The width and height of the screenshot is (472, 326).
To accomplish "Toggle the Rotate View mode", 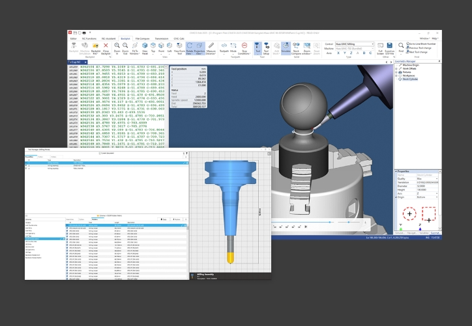I will coord(190,46).
